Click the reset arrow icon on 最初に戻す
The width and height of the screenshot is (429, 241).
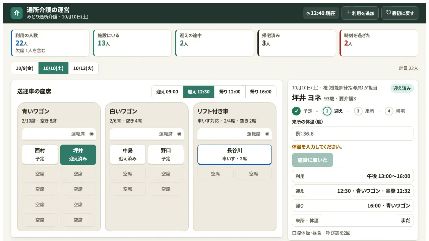coord(388,12)
